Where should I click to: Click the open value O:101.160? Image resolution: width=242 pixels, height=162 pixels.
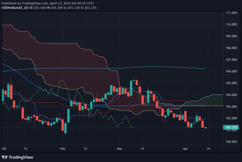[x=38, y=8]
